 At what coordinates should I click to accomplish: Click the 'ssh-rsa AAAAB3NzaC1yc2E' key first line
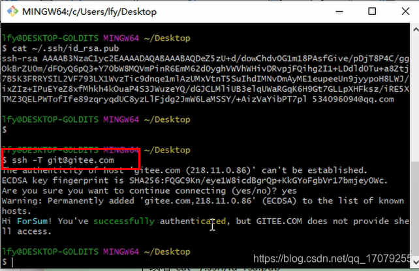point(205,59)
